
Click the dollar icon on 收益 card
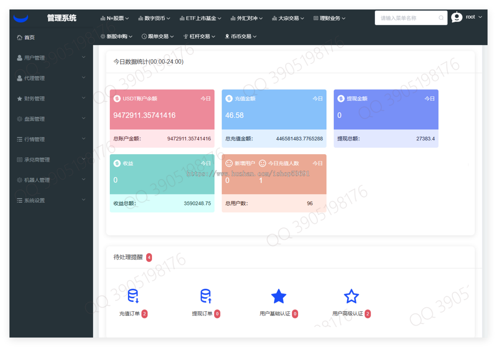(x=117, y=163)
